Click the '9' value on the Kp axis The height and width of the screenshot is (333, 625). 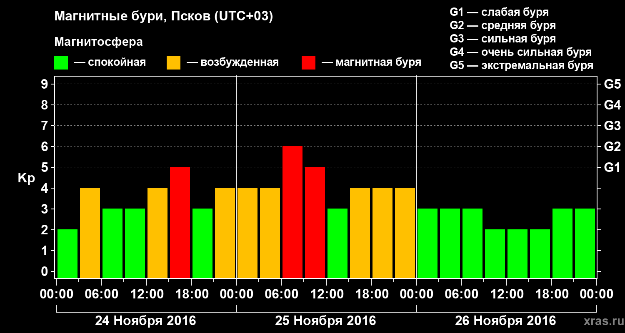click(x=45, y=84)
